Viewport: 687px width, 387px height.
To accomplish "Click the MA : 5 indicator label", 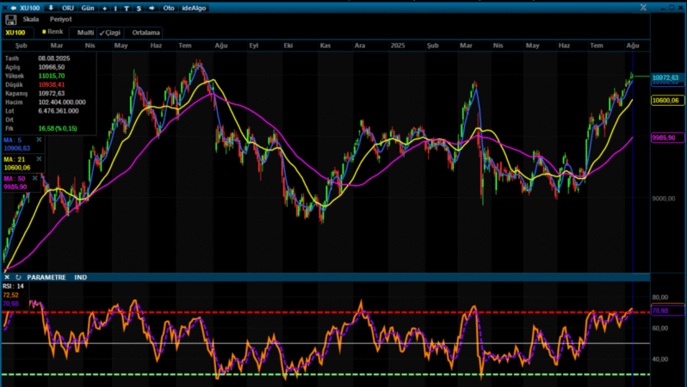I will point(12,140).
